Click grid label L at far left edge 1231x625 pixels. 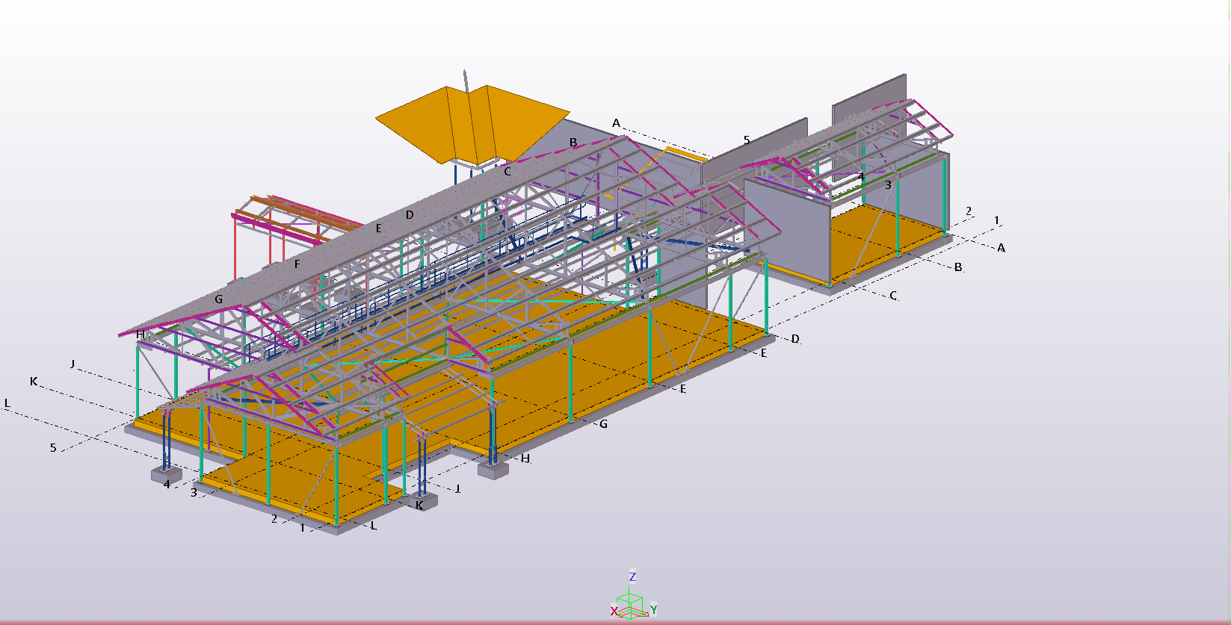click(7, 404)
